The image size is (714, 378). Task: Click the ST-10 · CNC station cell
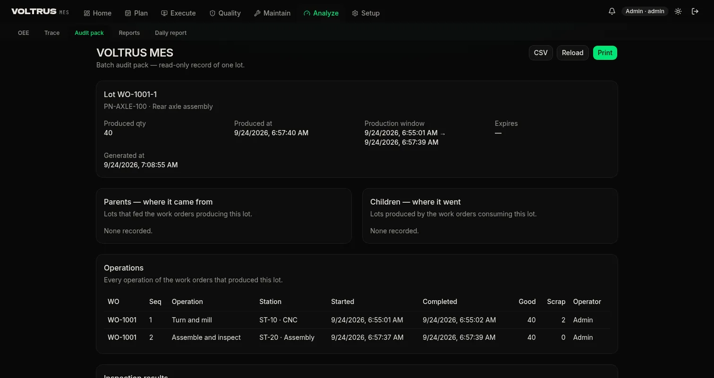[278, 320]
